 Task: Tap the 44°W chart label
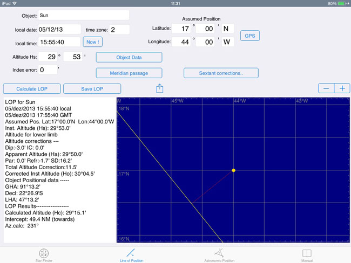(240, 101)
